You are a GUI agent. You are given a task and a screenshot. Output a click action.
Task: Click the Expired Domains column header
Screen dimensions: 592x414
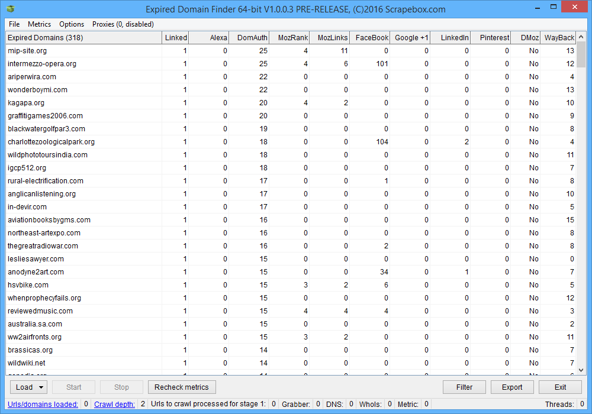point(83,38)
